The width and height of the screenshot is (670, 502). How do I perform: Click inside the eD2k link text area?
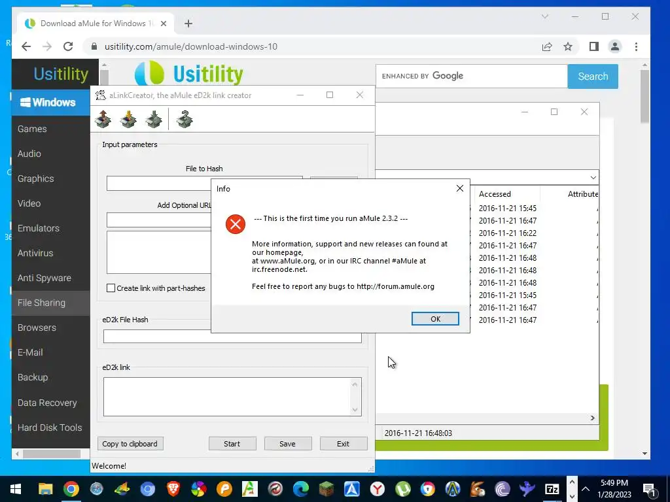coord(227,396)
